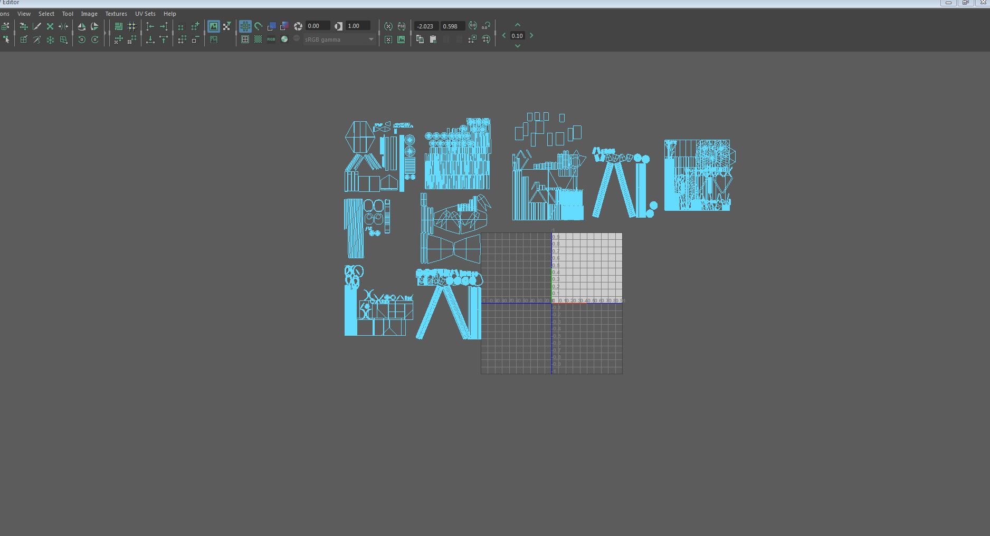The width and height of the screenshot is (990, 536).
Task: Open the sRGB gamma dropdown
Action: (x=339, y=40)
